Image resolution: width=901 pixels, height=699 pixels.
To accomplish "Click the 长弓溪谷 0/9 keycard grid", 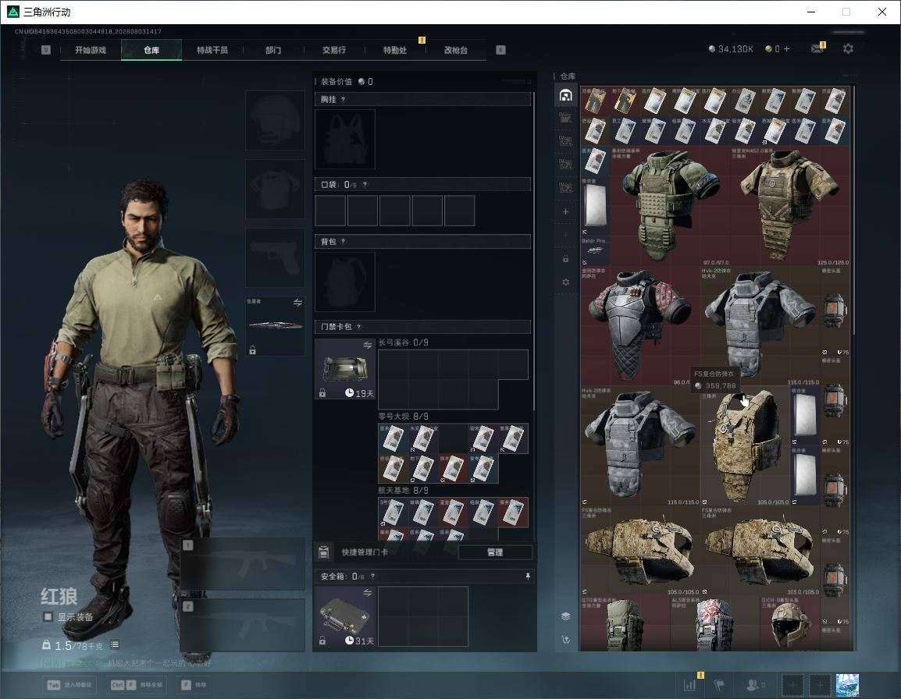I will pyautogui.click(x=453, y=379).
